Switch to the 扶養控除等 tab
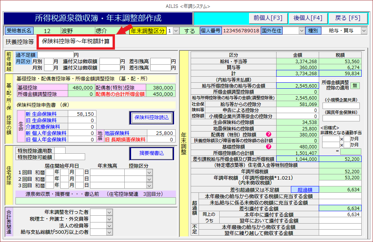This screenshot has width=373, height=242. 20,41
